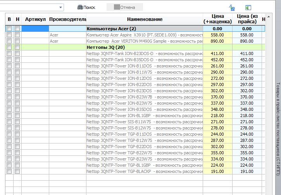The image size is (281, 195).
Task: Open the Товары в прайс-листах поставщиков side tab
Action: pyautogui.click(x=278, y=129)
